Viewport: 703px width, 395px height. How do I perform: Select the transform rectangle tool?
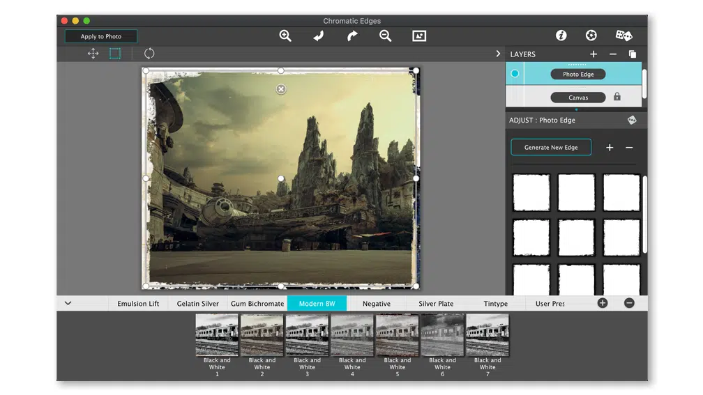(x=115, y=54)
